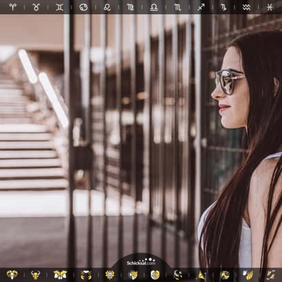Select the Taurus symbol in top bar
282x282 pixels.
tap(36, 7)
